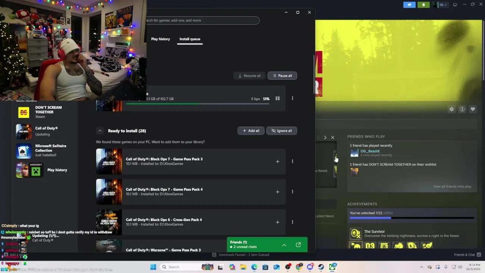485x273 pixels.
Task: Add Black Ops 7 Game Pass Pack 4
Action: [277, 192]
